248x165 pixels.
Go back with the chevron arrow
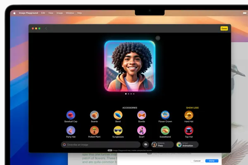46,28
